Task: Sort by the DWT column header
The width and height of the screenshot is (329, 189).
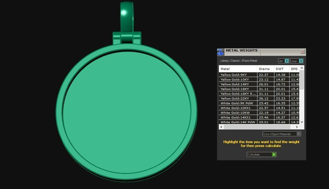Action: click(281, 69)
